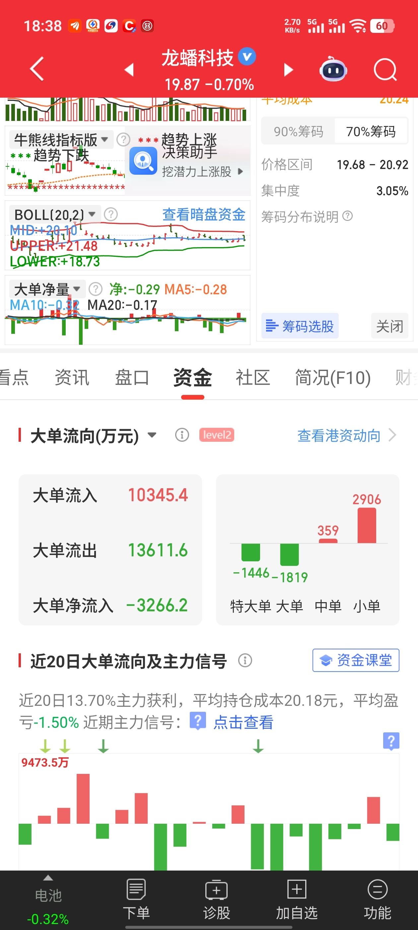The width and height of the screenshot is (418, 930).
Task: Tap the 大单 -1819 green bar
Action: point(289,555)
